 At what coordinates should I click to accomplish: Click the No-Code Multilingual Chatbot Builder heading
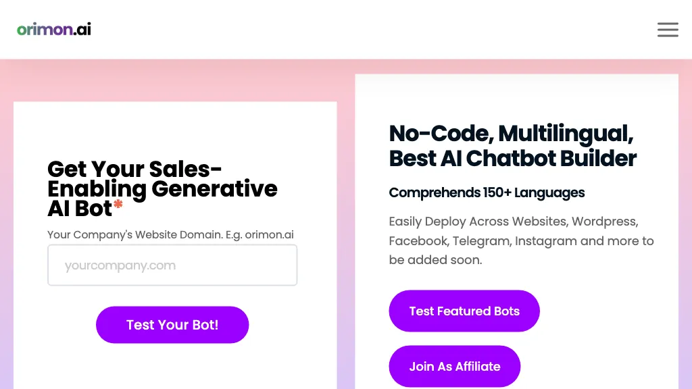pos(512,146)
